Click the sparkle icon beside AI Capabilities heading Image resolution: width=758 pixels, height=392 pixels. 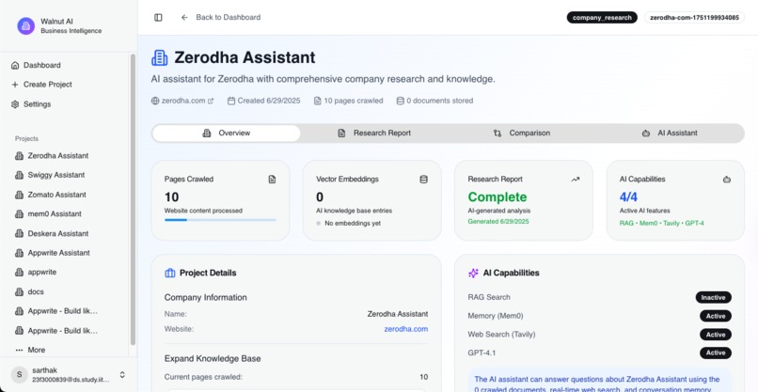[x=473, y=274]
